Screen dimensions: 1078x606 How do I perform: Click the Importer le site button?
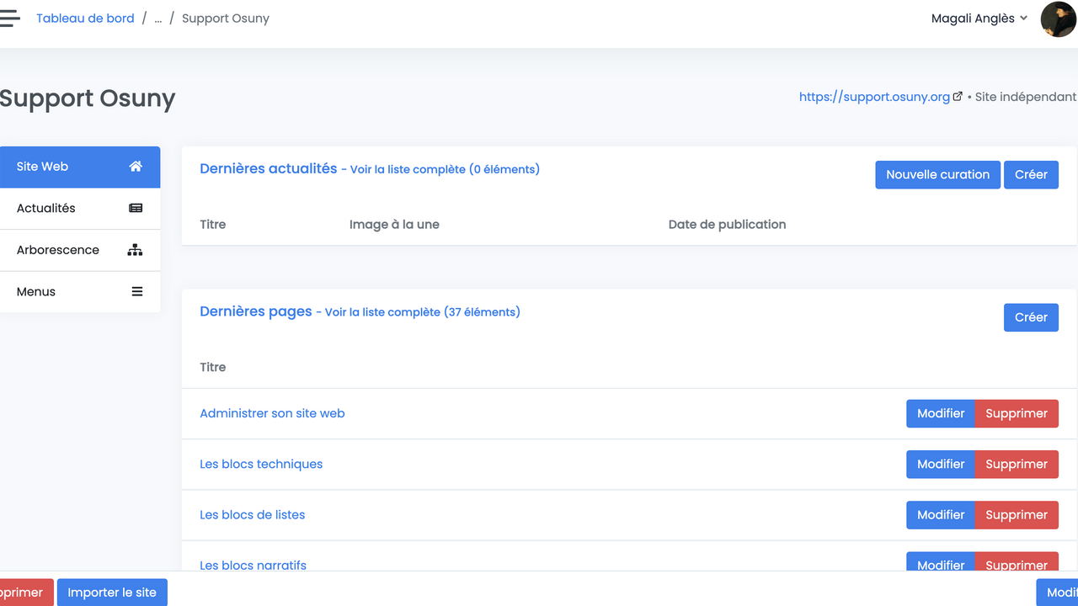(x=112, y=593)
